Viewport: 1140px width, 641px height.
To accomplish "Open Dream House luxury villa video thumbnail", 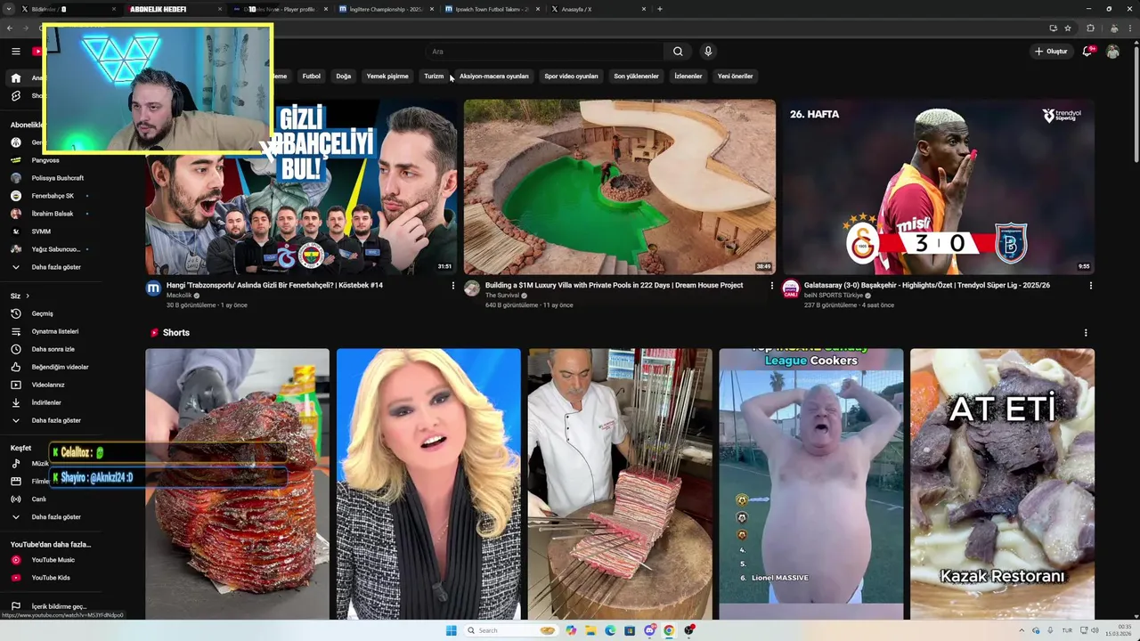I will 620,187.
